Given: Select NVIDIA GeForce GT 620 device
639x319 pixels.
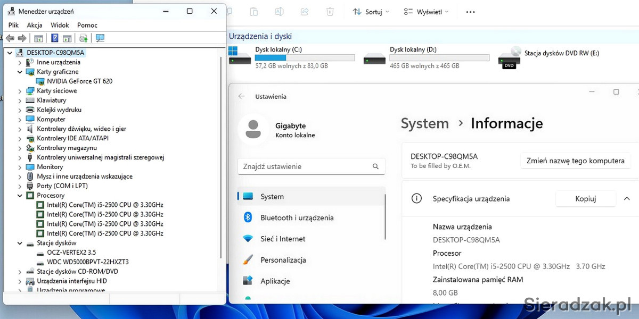Looking at the screenshot, I should point(79,81).
